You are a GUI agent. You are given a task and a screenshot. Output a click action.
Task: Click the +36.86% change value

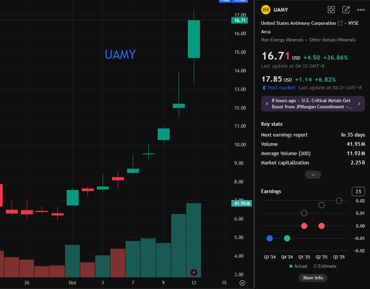336,58
